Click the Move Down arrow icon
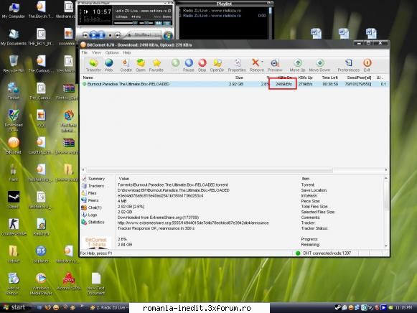 pyautogui.click(x=319, y=65)
